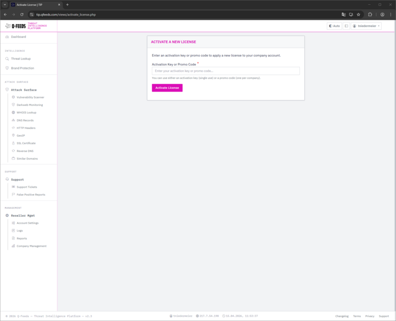Click the Threat Lookup magnifier icon

7,59
